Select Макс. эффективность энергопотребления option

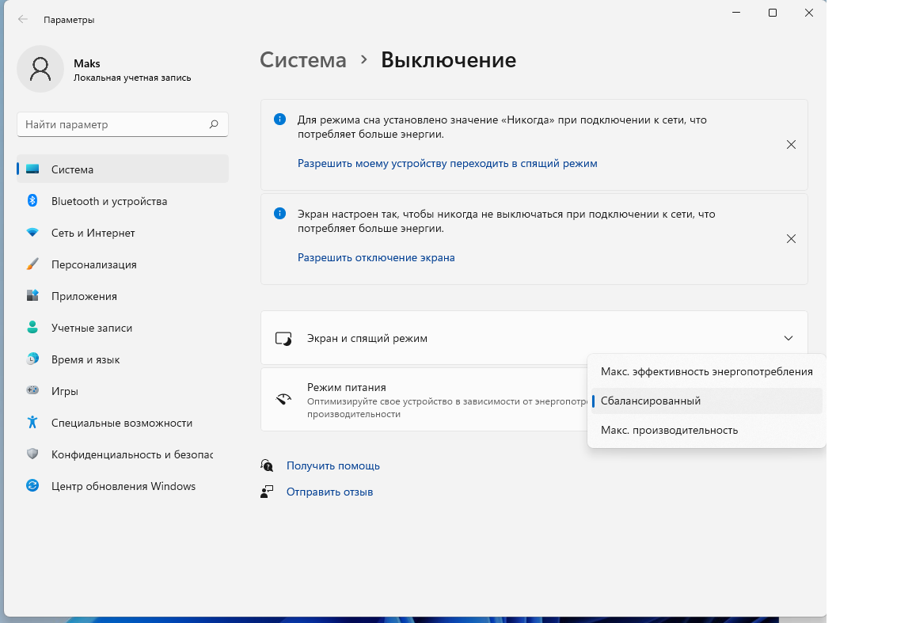706,371
